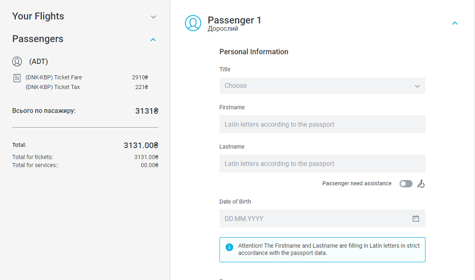Click the wheelchair assistance icon
The height and width of the screenshot is (280, 475).
[421, 183]
